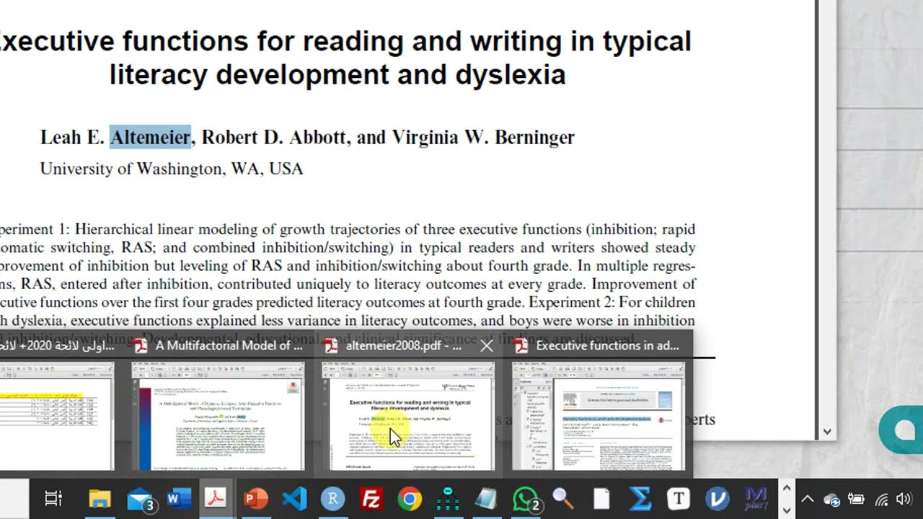Close the altemeier2008.pdf preview window
Screen dimensions: 923x519
click(x=487, y=346)
